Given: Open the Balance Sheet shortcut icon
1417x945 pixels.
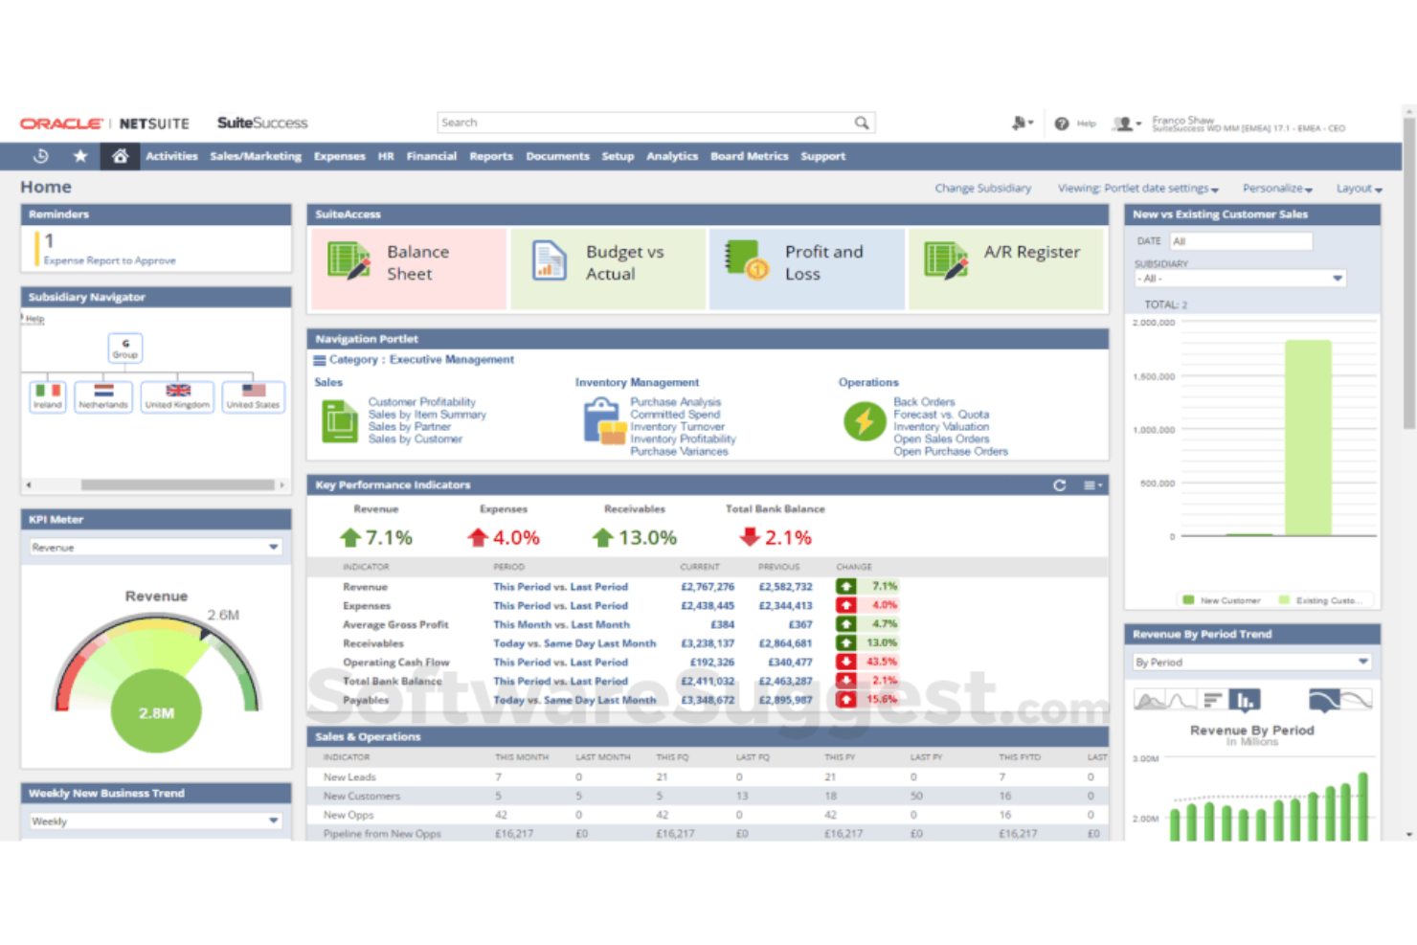Looking at the screenshot, I should click(x=348, y=261).
